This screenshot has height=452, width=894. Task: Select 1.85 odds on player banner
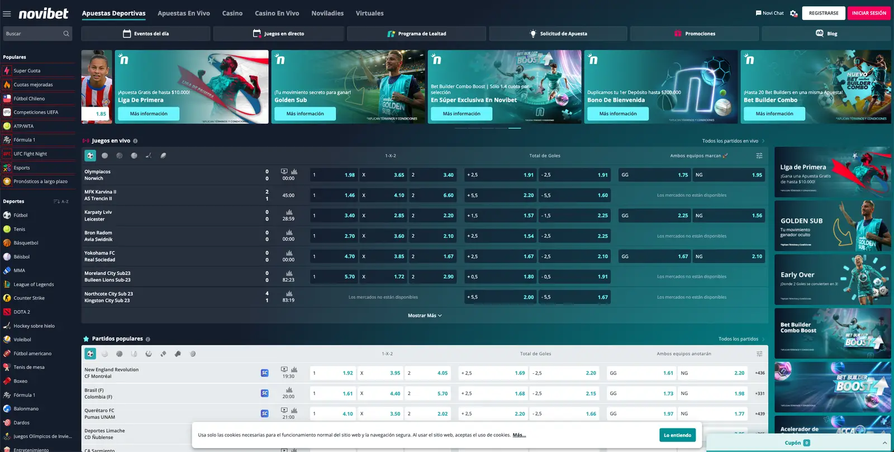pos(97,114)
